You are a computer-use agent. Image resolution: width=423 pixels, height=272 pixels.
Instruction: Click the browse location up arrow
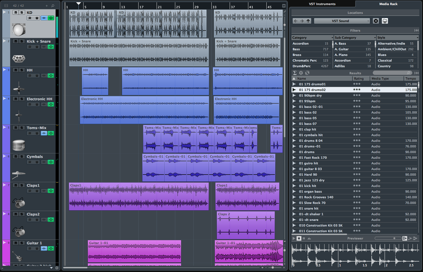click(x=308, y=21)
